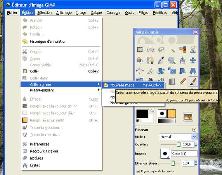
Task: Click the Étirer ou rétrécir stepper arrows
Action: point(196,163)
